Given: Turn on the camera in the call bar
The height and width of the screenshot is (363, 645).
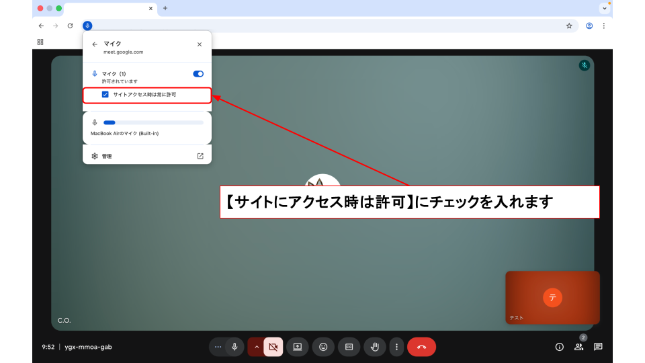Looking at the screenshot, I should coord(273,347).
